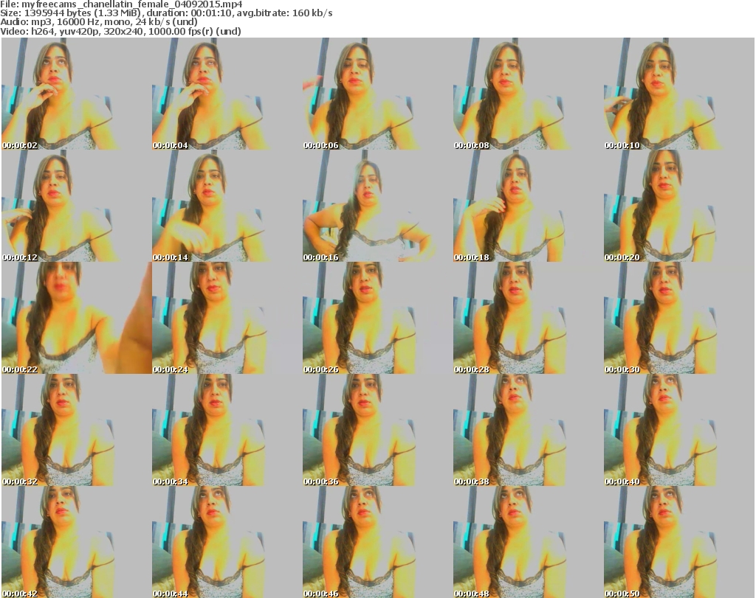Select the thumbnail stamped 00:00:04

point(227,94)
